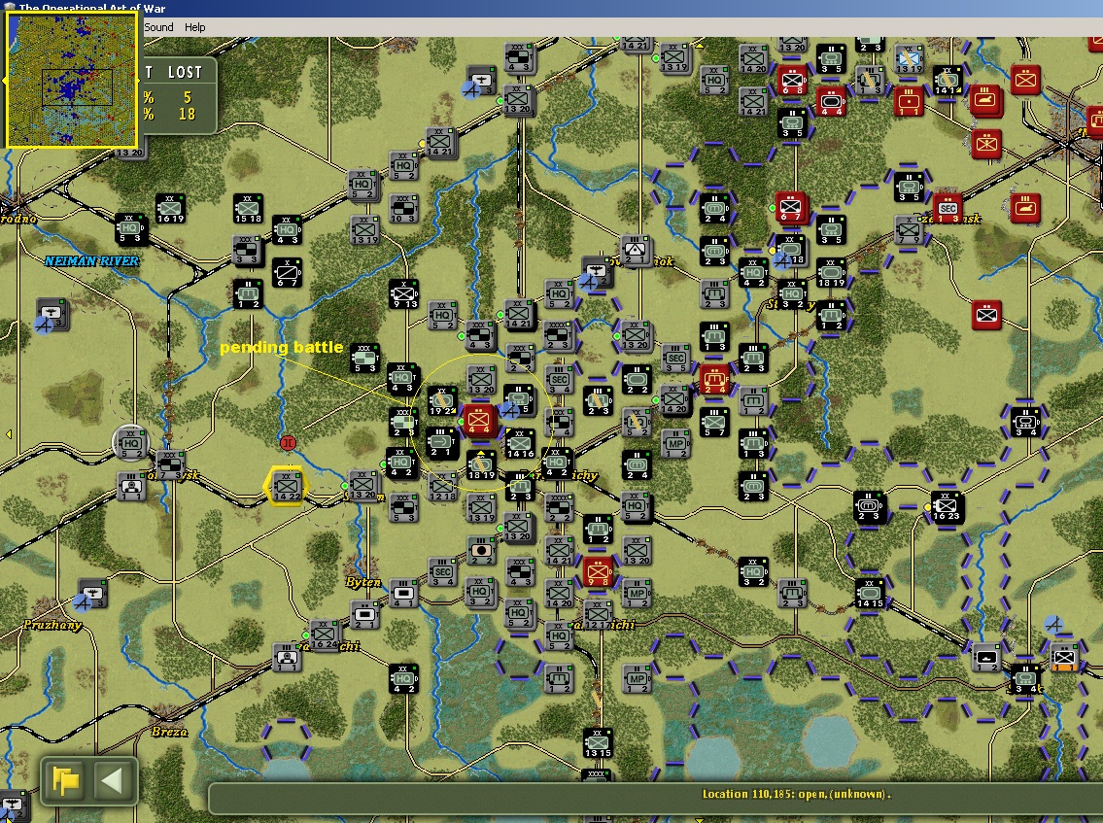Select the black HQ unit 3 2 on the southeast road
The image size is (1103, 823).
click(x=753, y=571)
